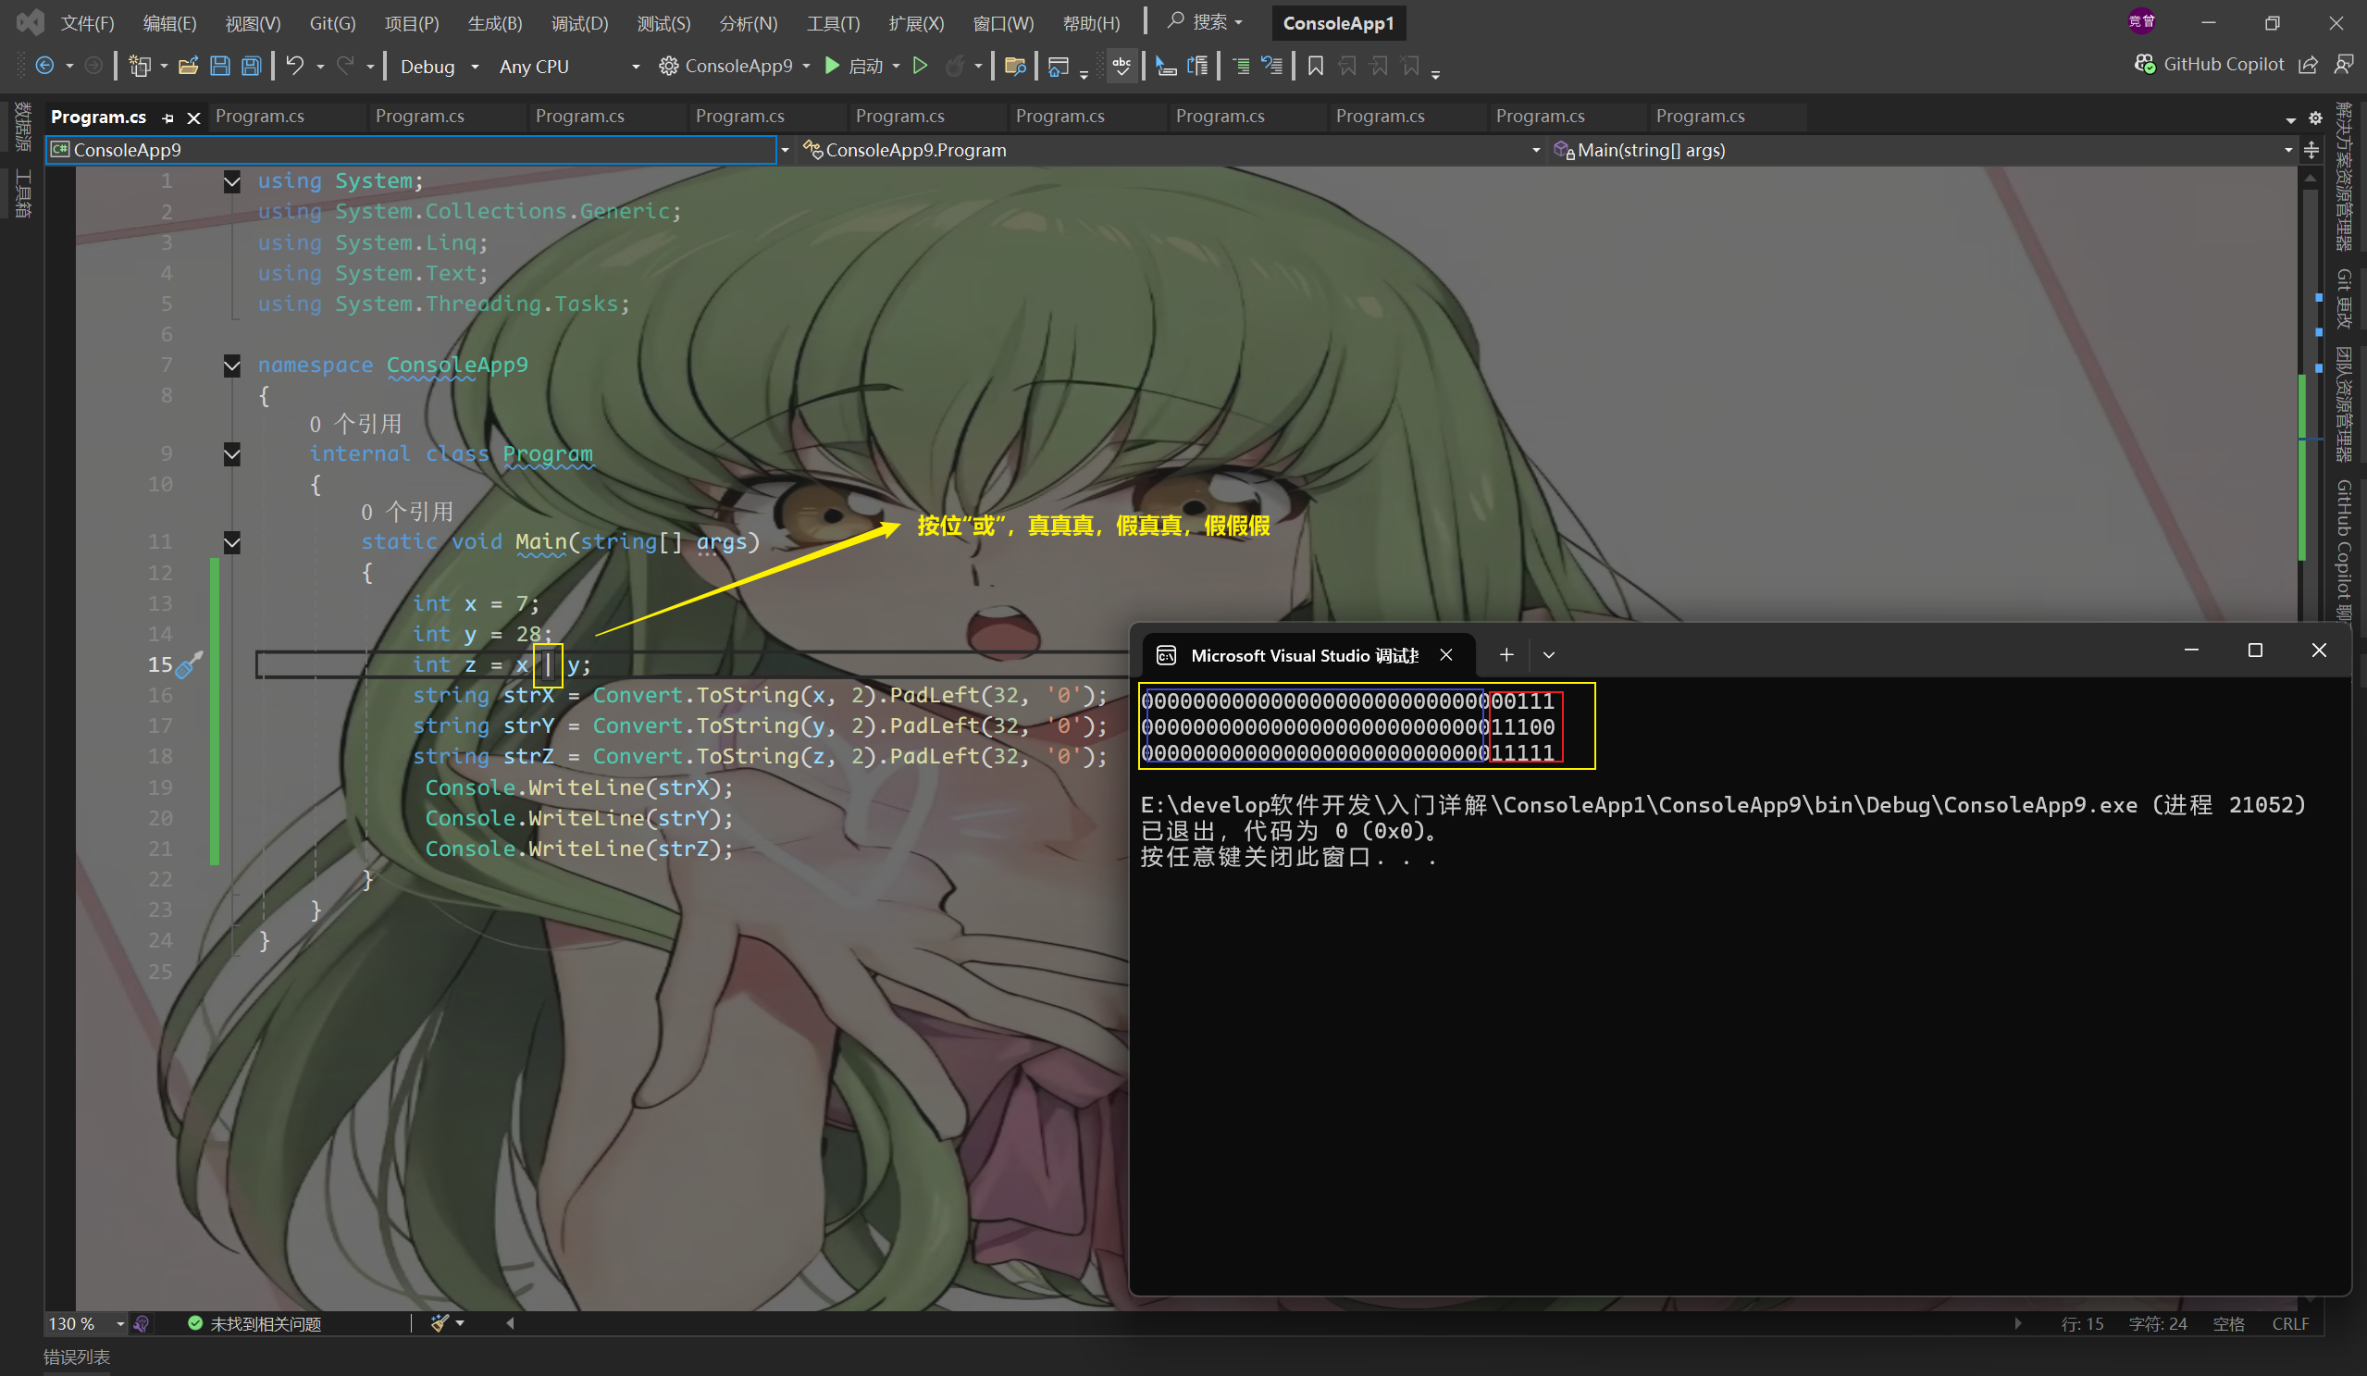Click the open file folder icon
This screenshot has height=1376, width=2367.
point(188,66)
